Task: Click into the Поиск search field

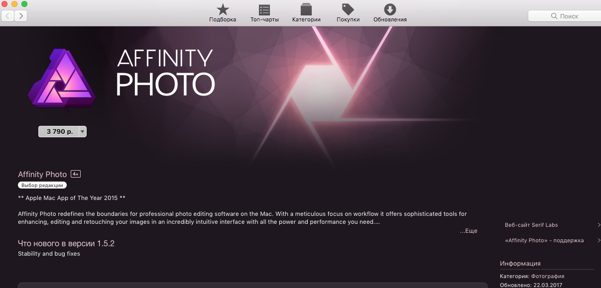Action: (564, 16)
